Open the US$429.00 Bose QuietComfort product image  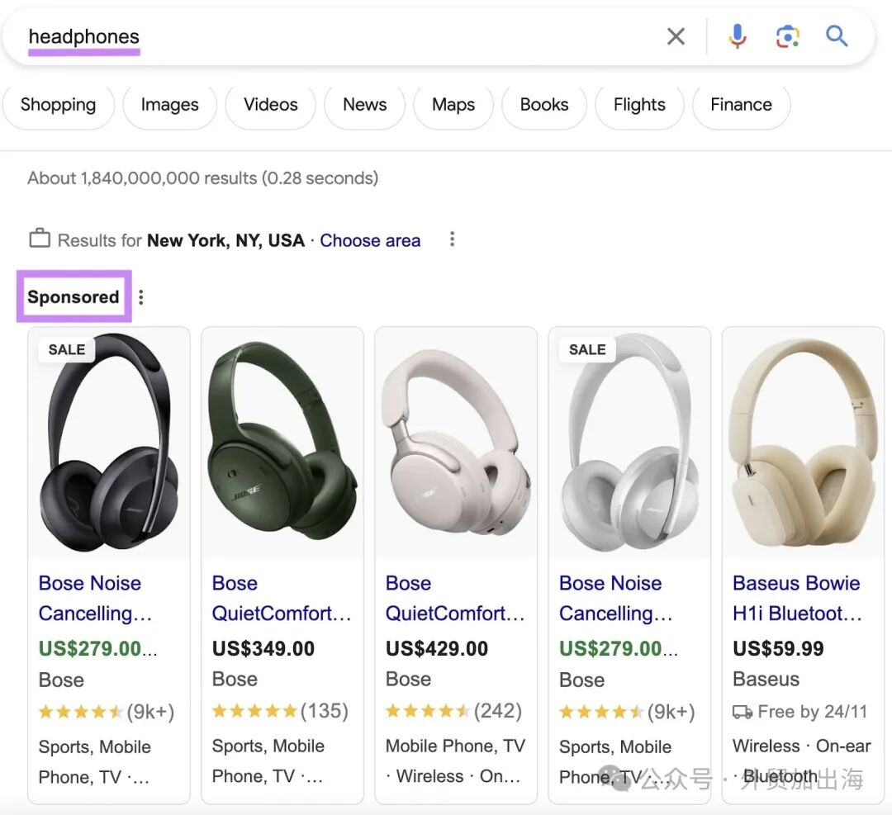pyautogui.click(x=456, y=443)
